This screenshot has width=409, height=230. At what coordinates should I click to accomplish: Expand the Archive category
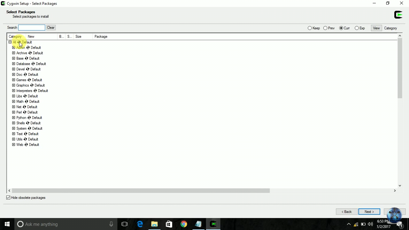(13, 53)
